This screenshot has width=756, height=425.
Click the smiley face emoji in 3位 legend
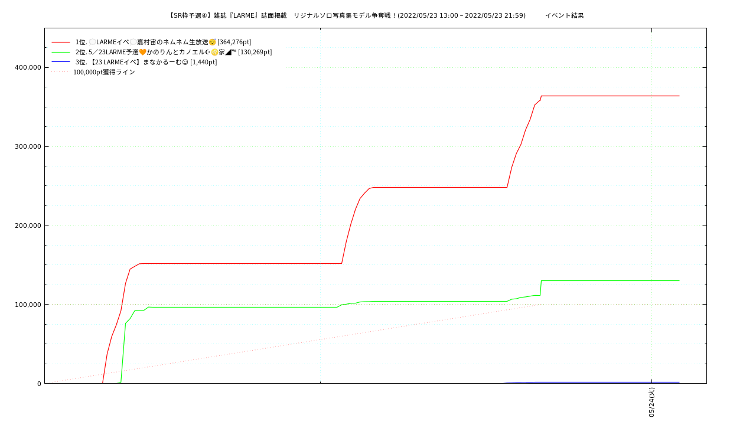pos(185,62)
